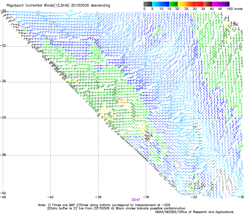Click the -42 longitude axis label

tap(50, 197)
